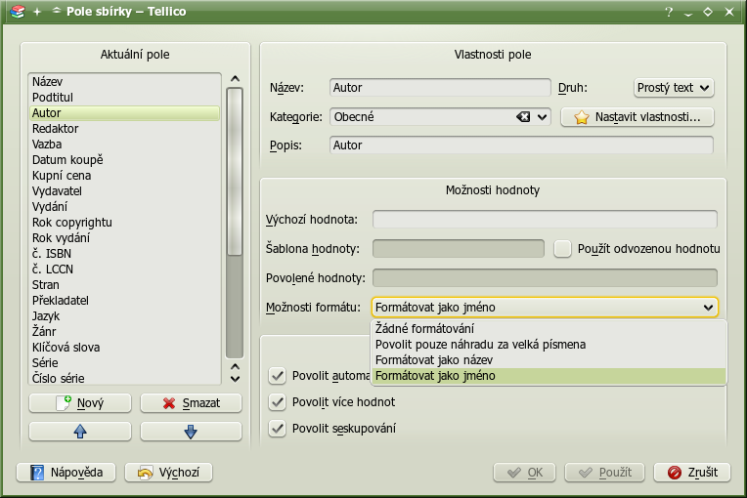Choose Žádné formátování option
747x498 pixels.
pos(549,329)
